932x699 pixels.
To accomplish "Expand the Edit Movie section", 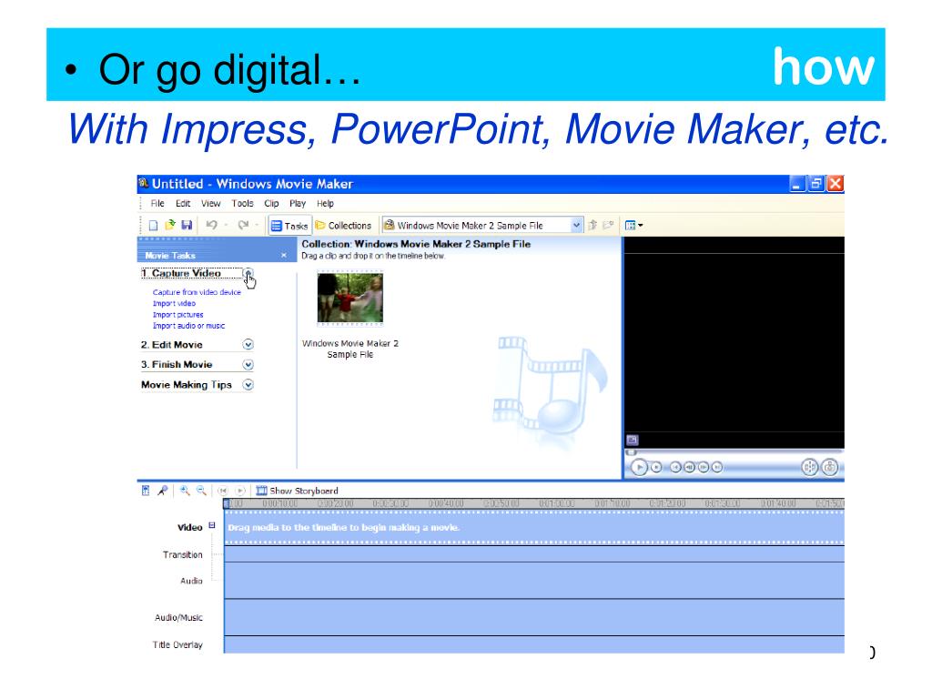I will coord(248,344).
